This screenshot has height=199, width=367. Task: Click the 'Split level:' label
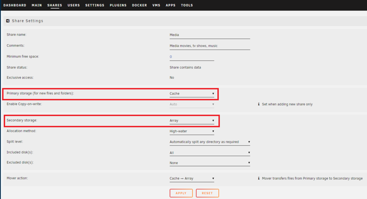coord(15,142)
